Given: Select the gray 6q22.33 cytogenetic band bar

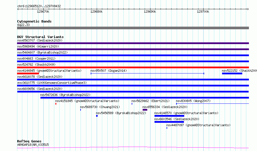Looking at the screenshot, I should 133,28.
